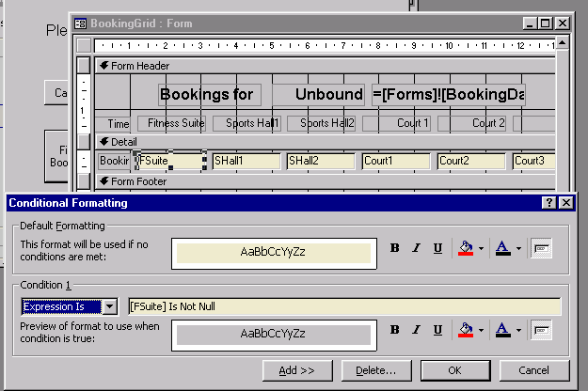Click fill color bucket in Default Formatting
The width and height of the screenshot is (588, 391).
[463, 248]
